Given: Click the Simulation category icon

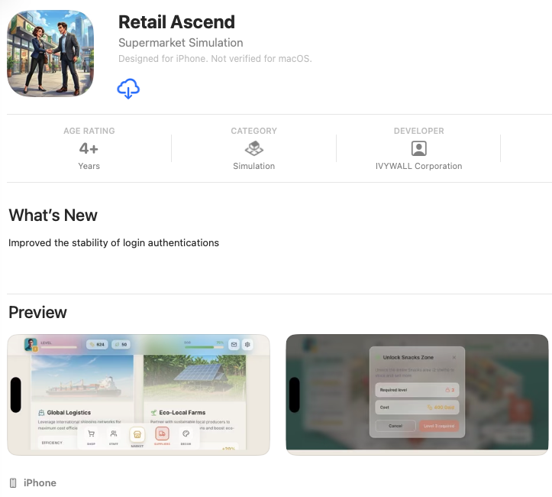Looking at the screenshot, I should pos(253,148).
